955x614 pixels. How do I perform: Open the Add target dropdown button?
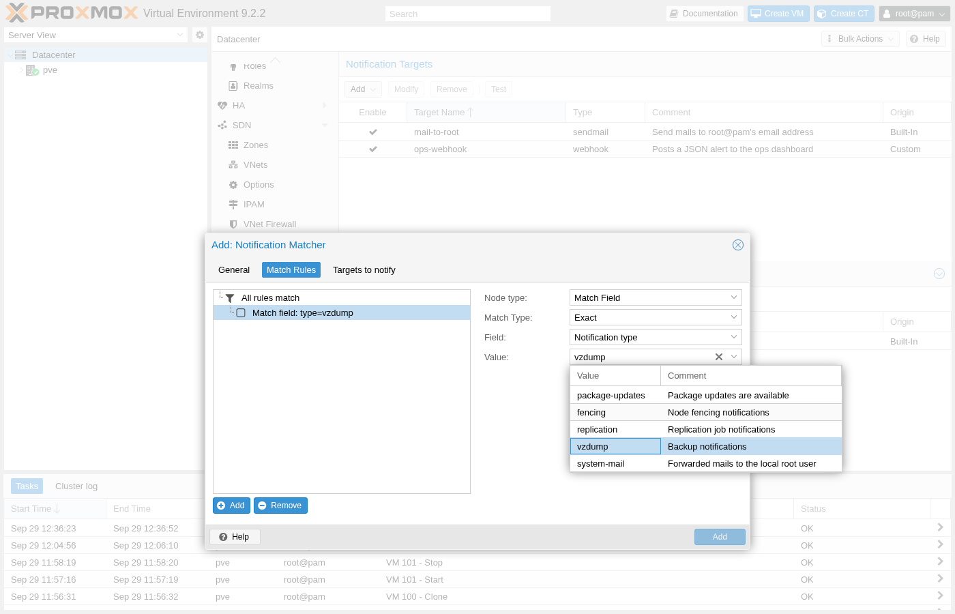363,89
